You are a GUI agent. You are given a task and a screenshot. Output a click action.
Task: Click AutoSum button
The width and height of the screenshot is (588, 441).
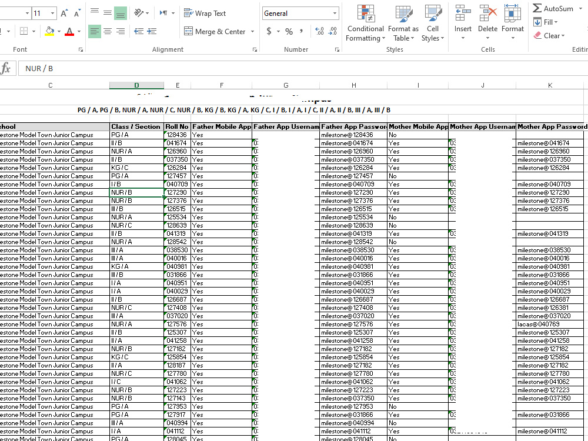coord(553,8)
